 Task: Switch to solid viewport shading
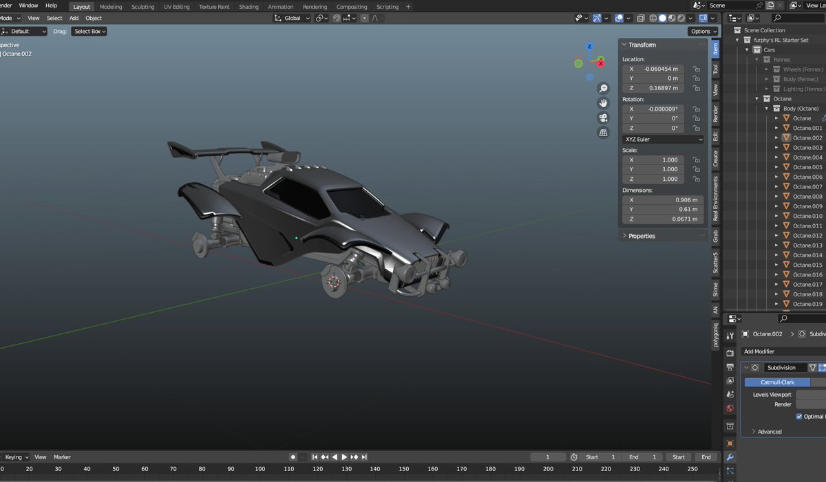[x=662, y=18]
